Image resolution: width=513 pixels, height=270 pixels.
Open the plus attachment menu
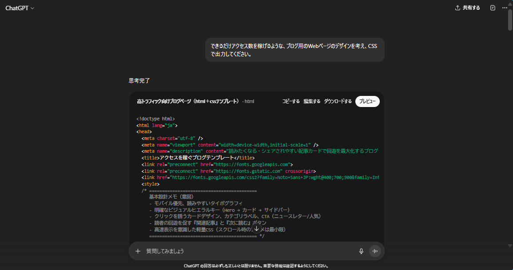[138, 251]
